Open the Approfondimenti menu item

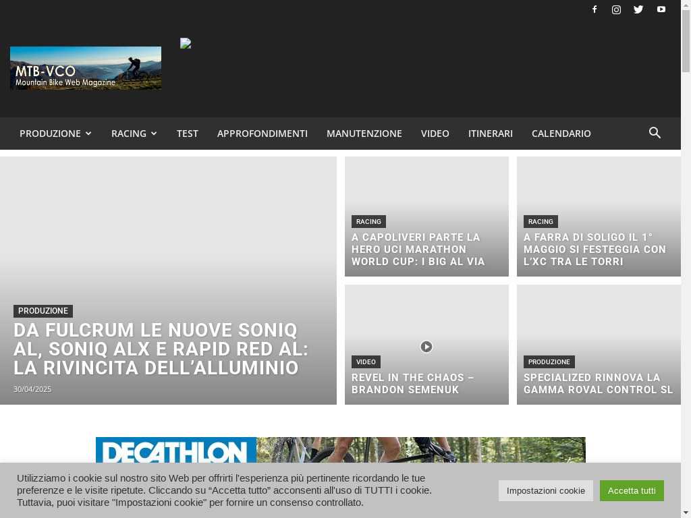coord(262,134)
